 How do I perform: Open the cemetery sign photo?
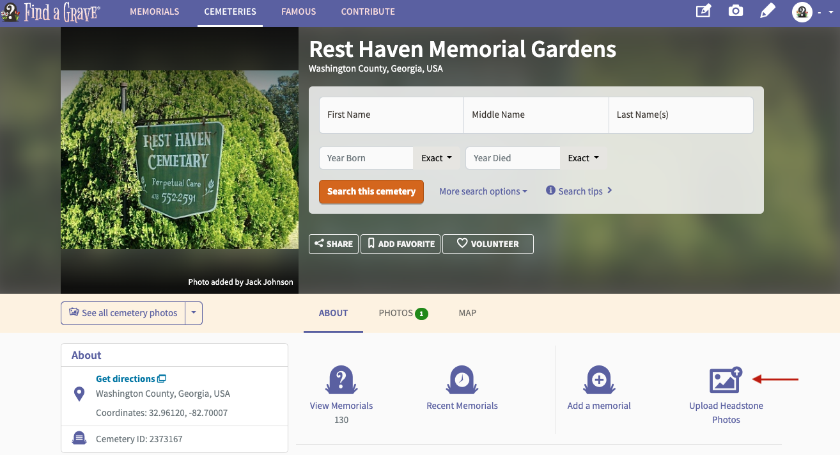point(180,160)
